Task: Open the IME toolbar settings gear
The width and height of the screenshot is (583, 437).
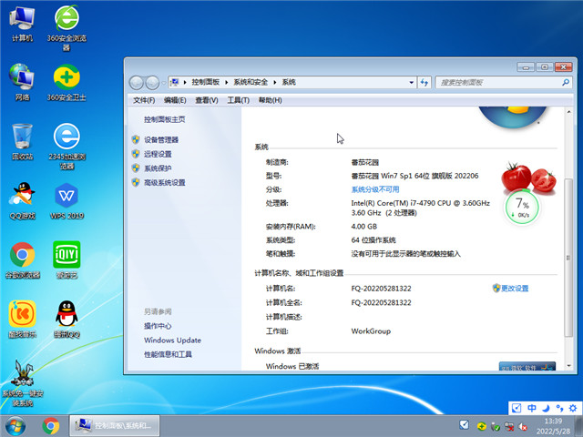Action: click(x=573, y=408)
